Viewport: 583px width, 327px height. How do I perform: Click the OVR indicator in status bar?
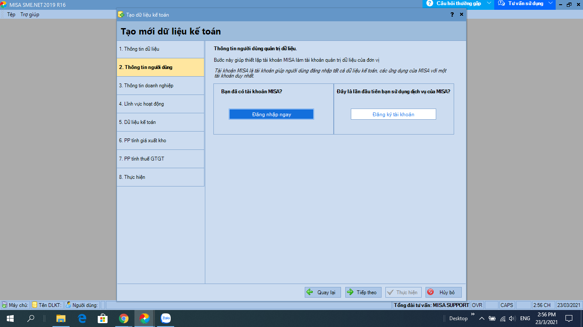coord(477,305)
